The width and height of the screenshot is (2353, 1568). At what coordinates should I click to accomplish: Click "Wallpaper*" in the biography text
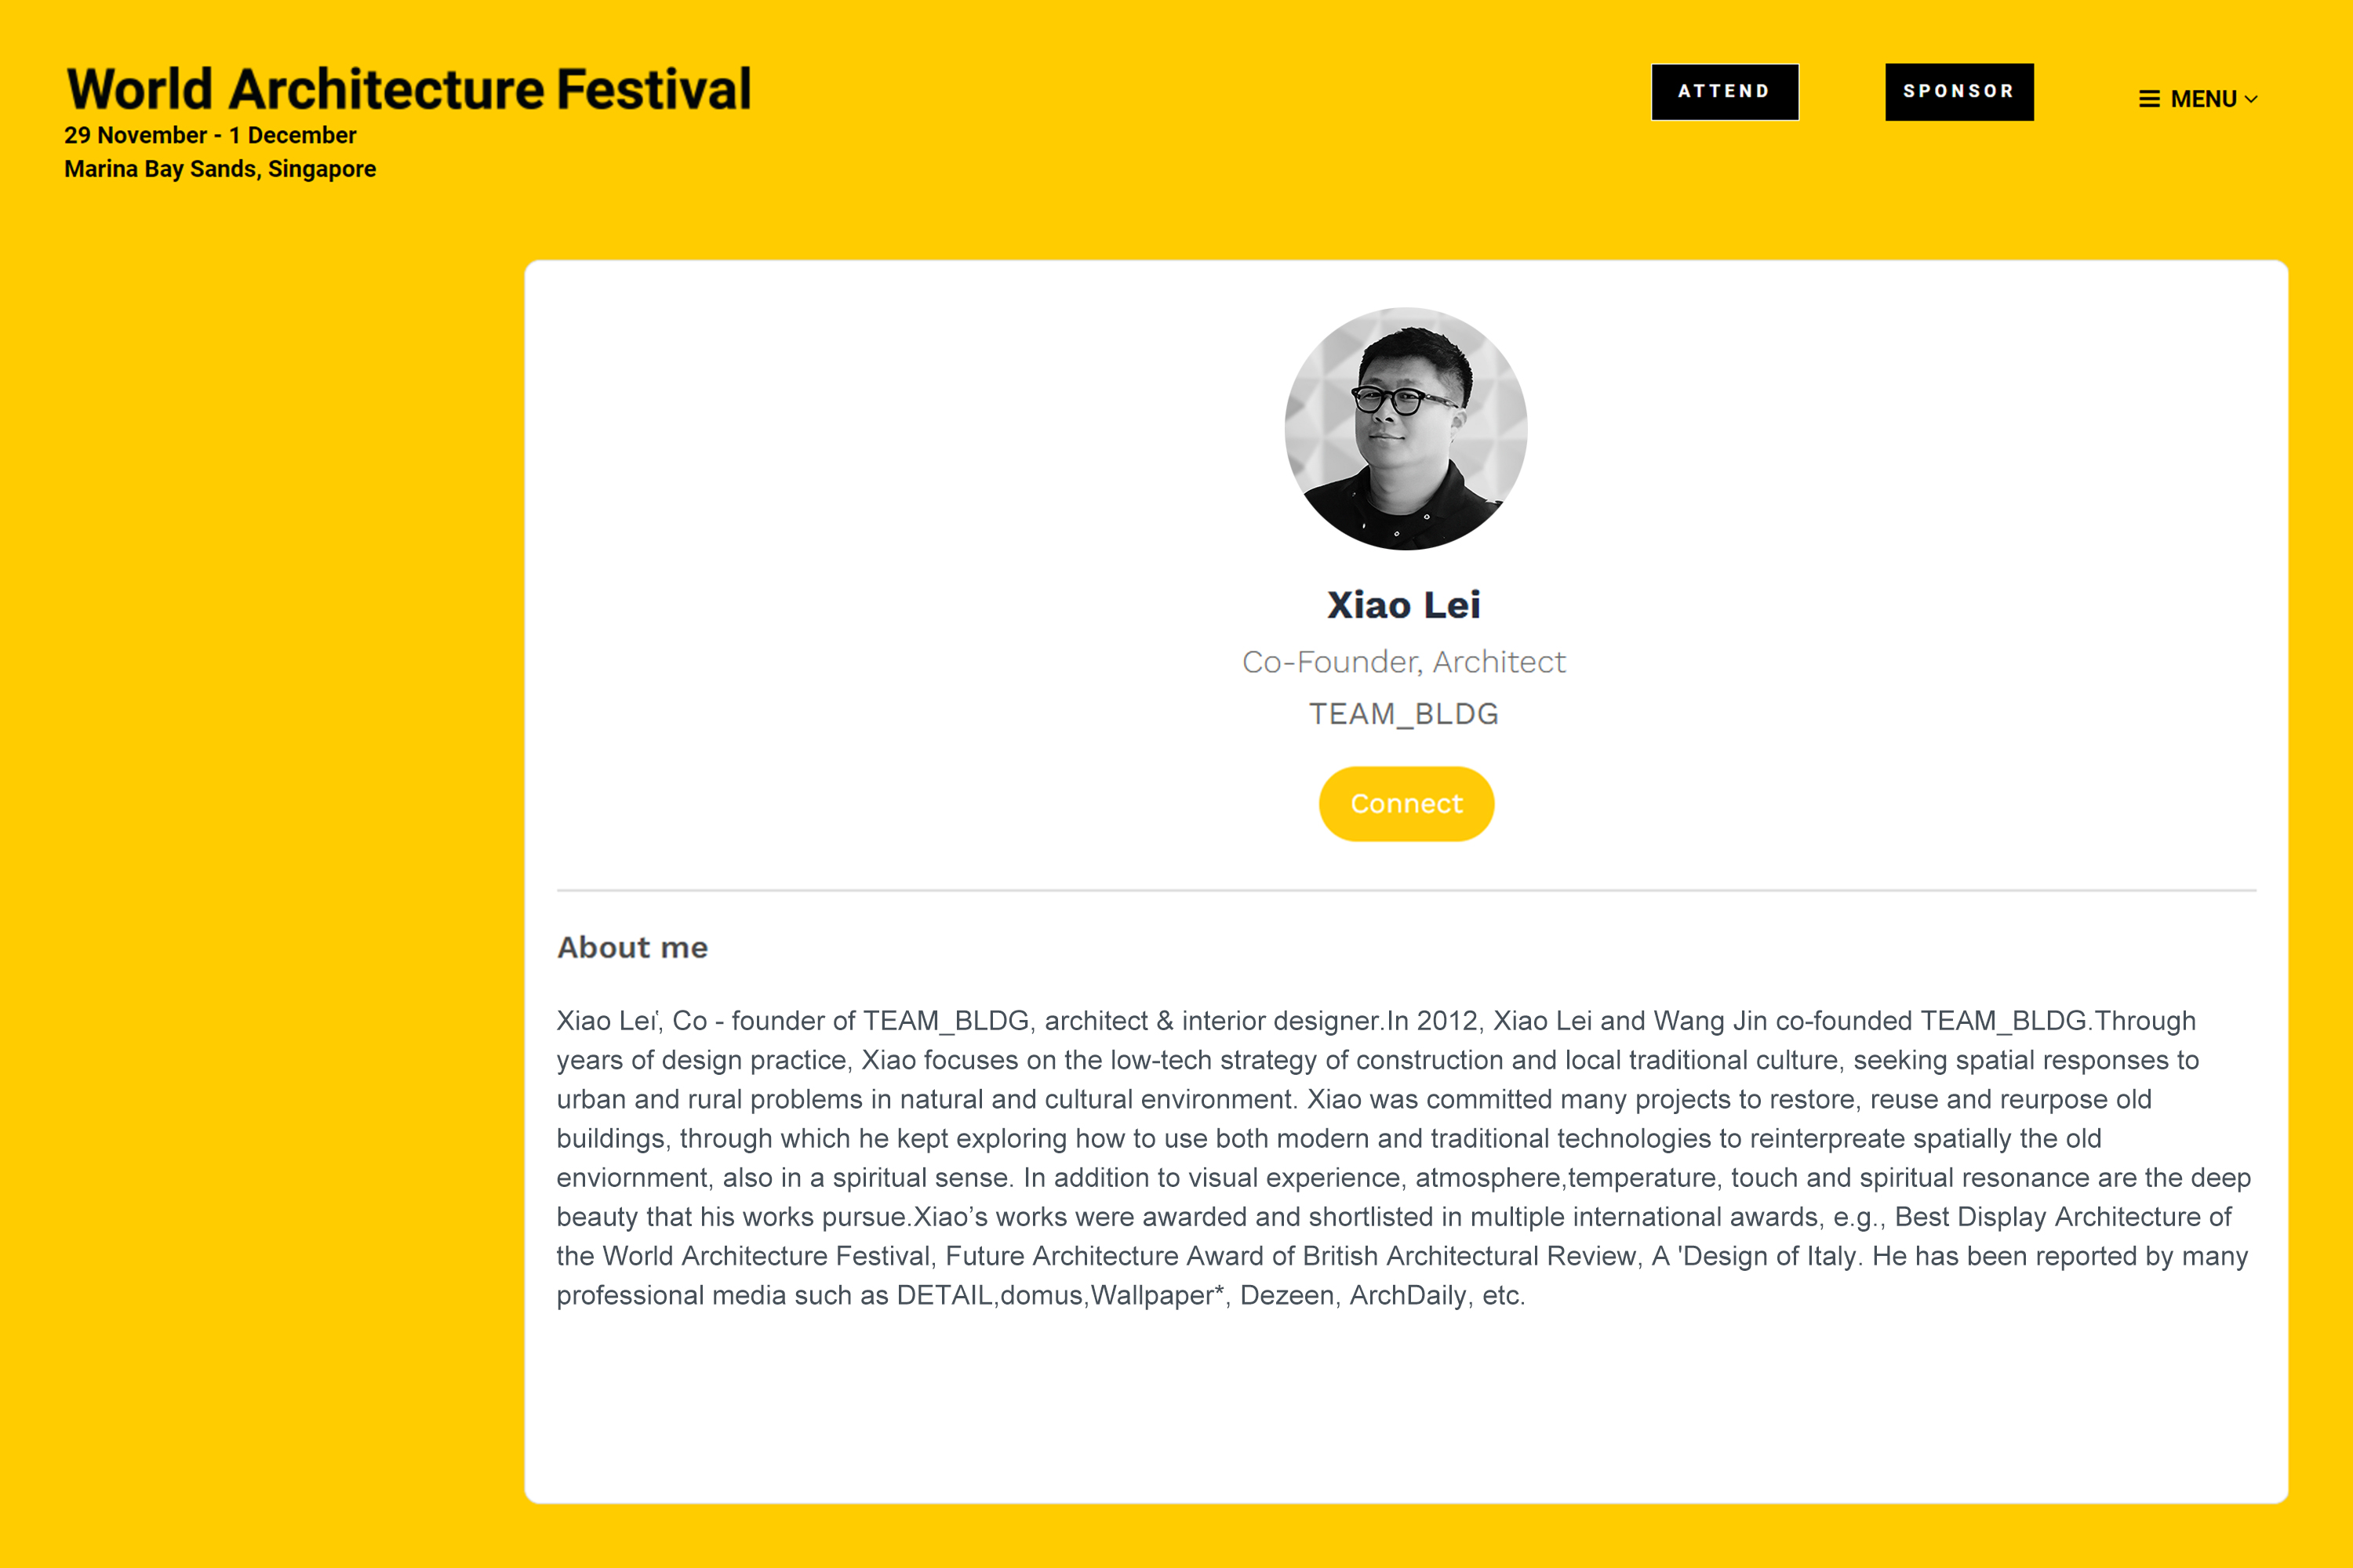[x=1158, y=1295]
